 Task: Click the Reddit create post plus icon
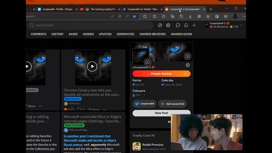(194, 25)
